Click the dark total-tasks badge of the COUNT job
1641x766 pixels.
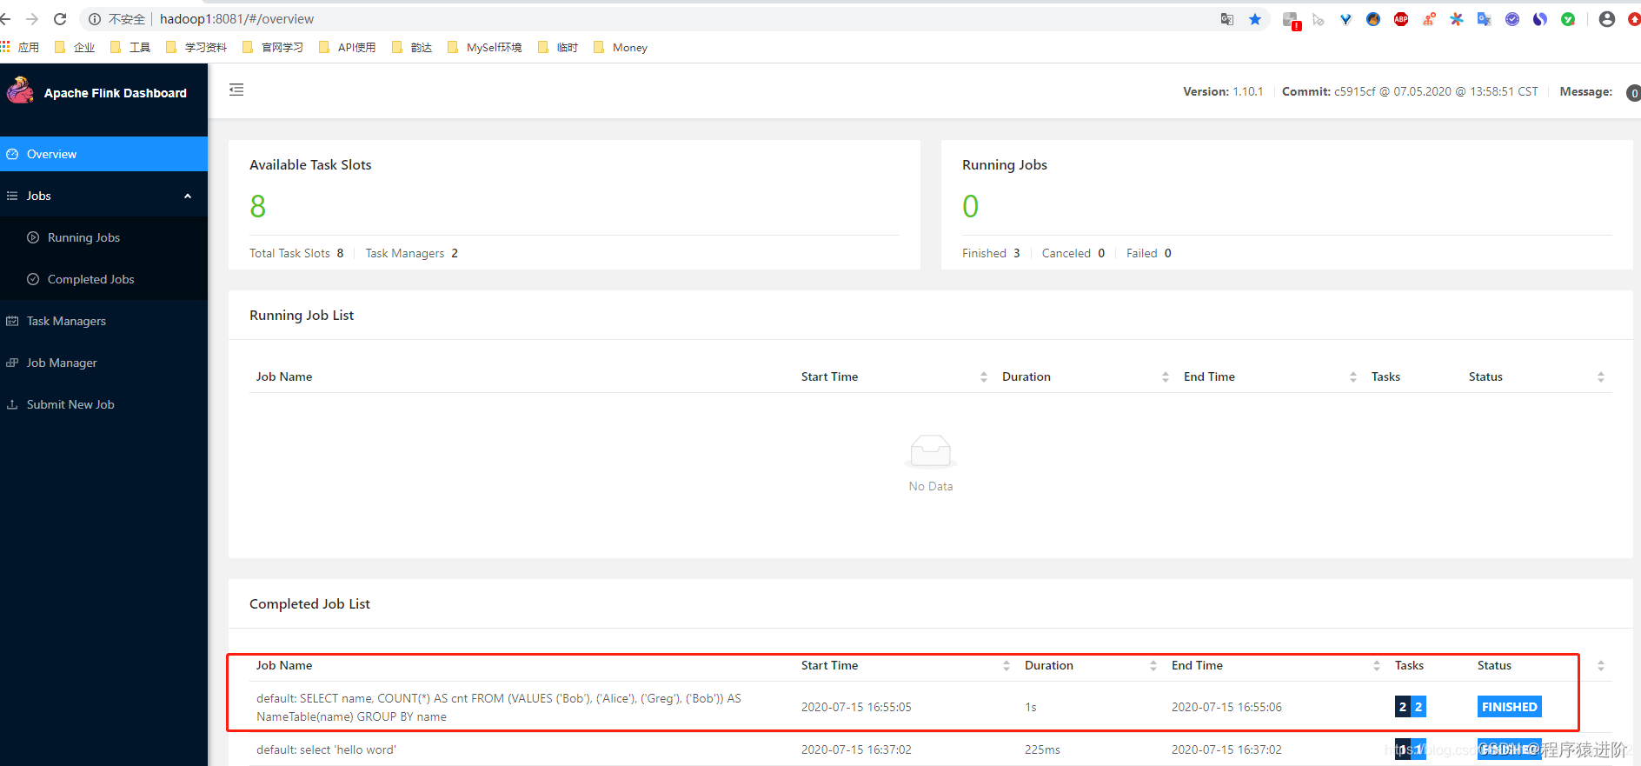tap(1402, 707)
